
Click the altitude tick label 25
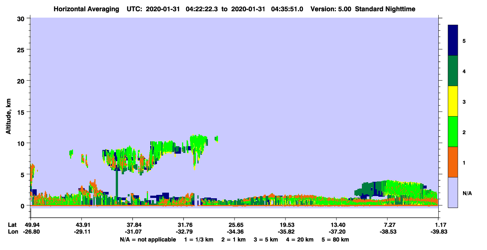click(x=21, y=49)
